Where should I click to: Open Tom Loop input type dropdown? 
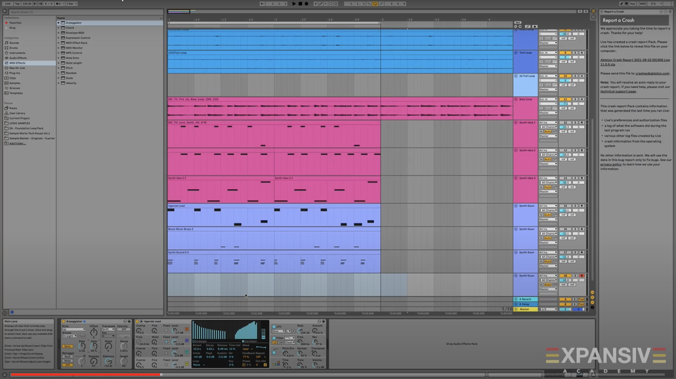click(549, 53)
